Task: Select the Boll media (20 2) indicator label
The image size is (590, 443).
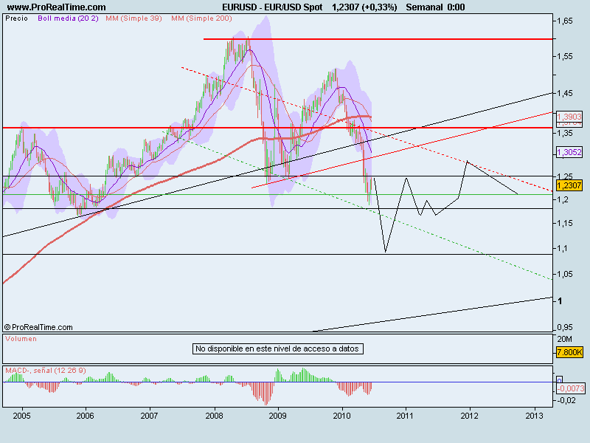Action: click(68, 18)
